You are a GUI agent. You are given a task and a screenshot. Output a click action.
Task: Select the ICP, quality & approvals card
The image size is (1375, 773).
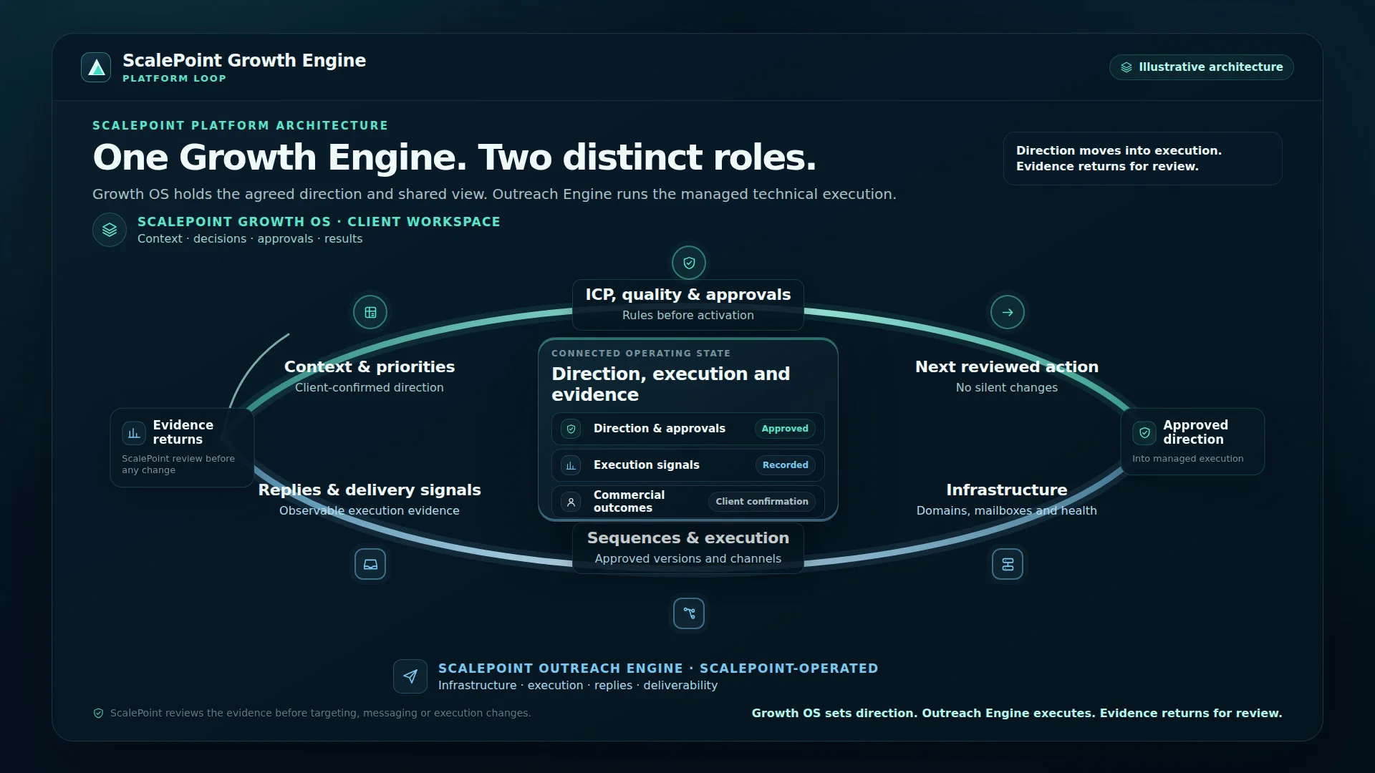coord(688,304)
